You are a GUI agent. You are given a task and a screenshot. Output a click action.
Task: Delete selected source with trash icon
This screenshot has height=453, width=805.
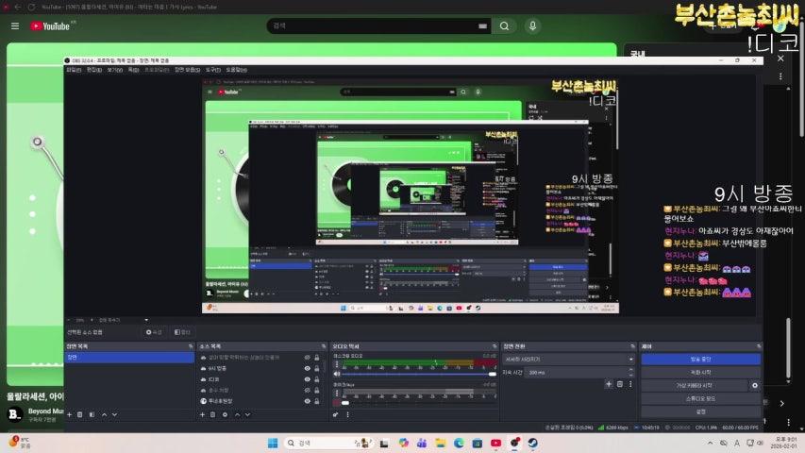(213, 414)
